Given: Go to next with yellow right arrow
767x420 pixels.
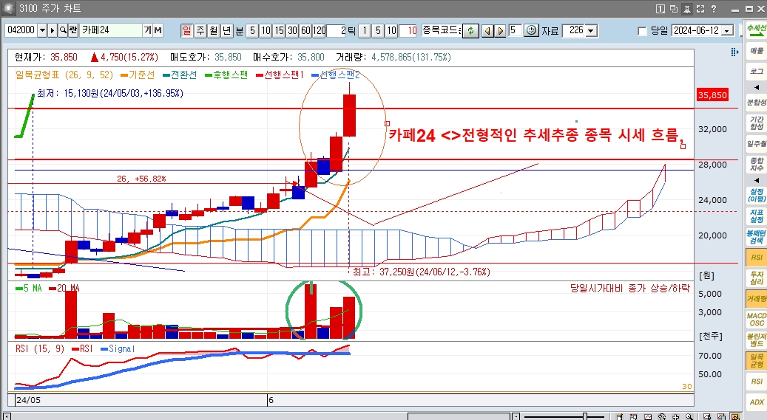Looking at the screenshot, I should coord(500,31).
